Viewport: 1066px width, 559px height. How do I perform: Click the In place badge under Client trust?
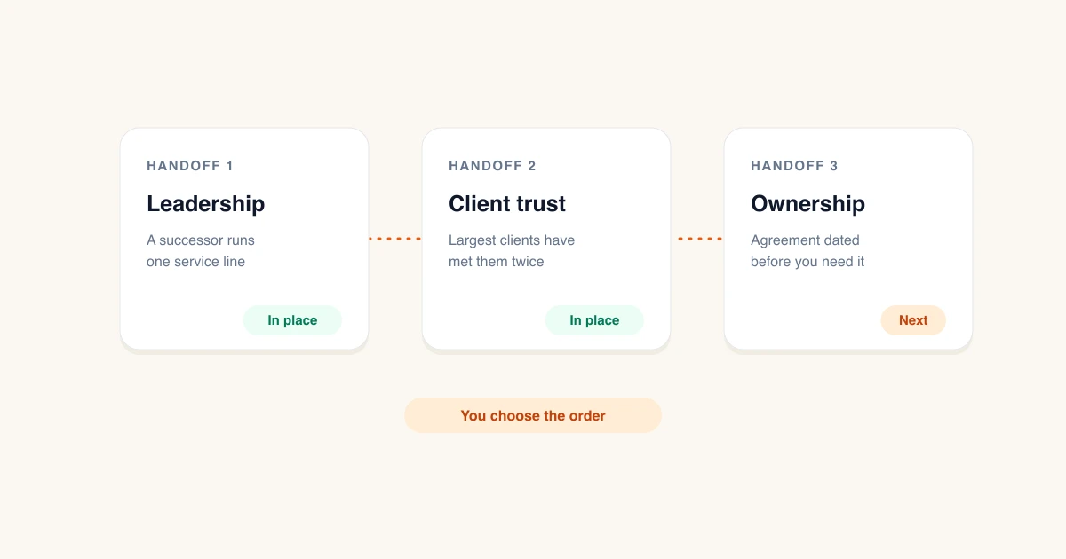click(594, 320)
